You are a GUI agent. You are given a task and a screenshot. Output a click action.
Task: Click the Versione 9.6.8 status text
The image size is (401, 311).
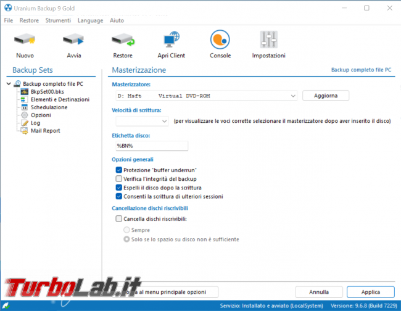[x=364, y=305]
